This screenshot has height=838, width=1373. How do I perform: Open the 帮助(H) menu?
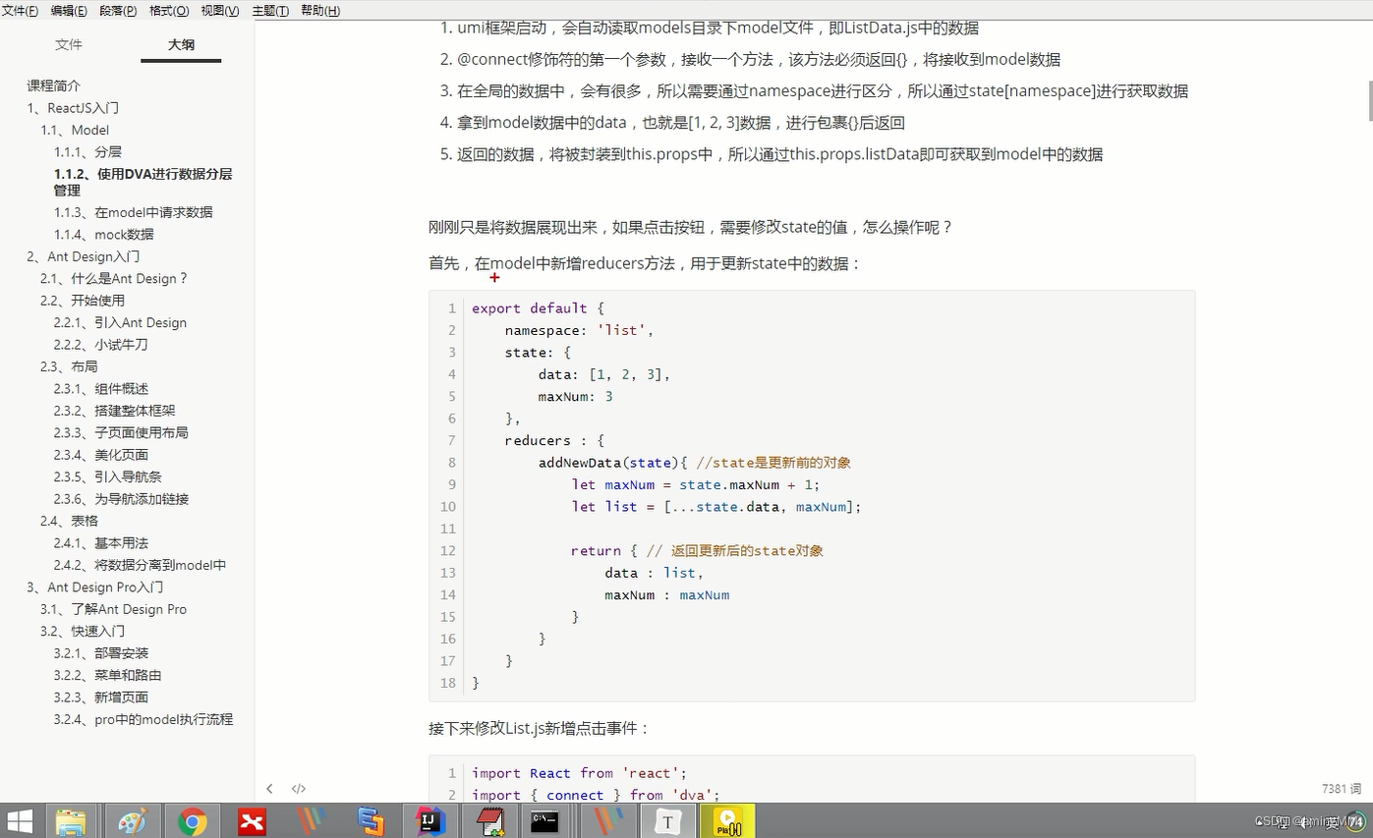320,11
